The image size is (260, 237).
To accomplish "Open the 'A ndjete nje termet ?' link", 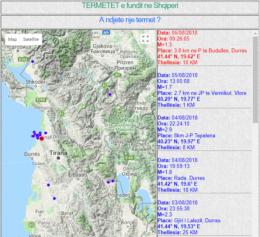I will tap(130, 20).
